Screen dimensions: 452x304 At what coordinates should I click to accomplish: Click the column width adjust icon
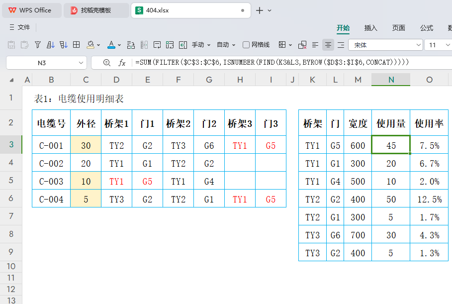click(x=144, y=45)
